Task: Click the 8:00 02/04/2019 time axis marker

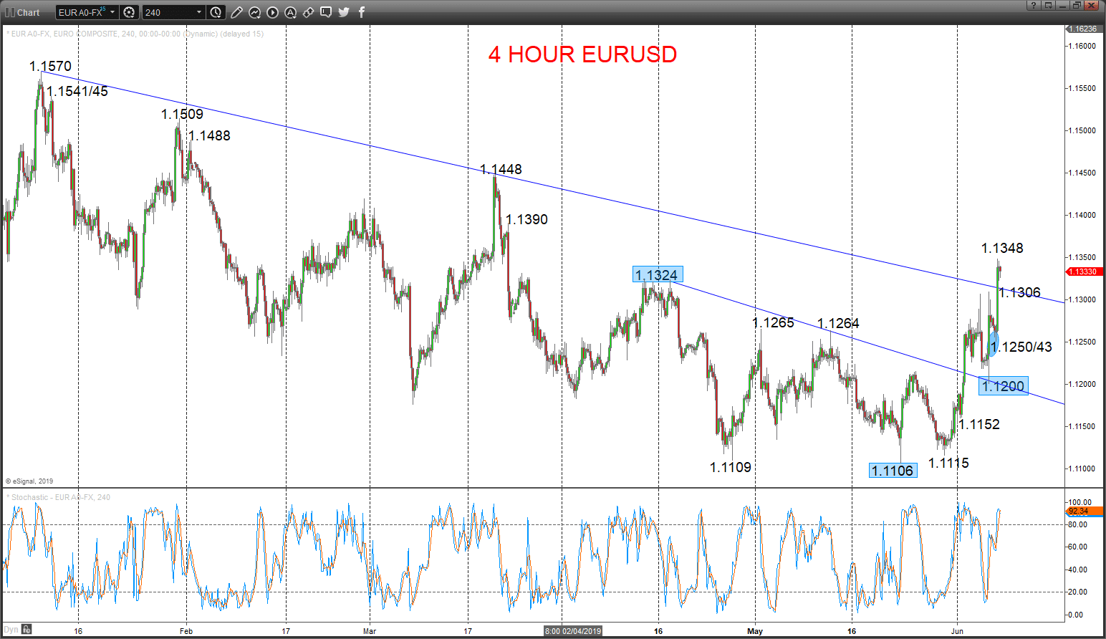Action: pyautogui.click(x=572, y=631)
